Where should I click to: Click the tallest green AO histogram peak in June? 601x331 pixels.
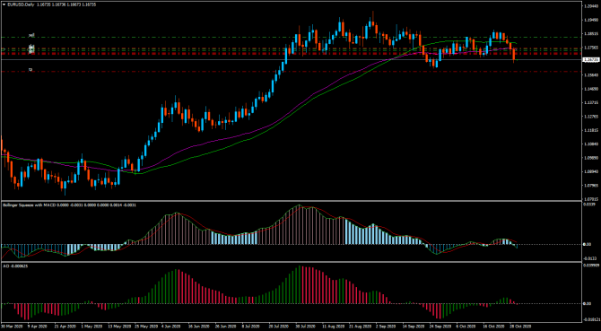[x=177, y=286]
